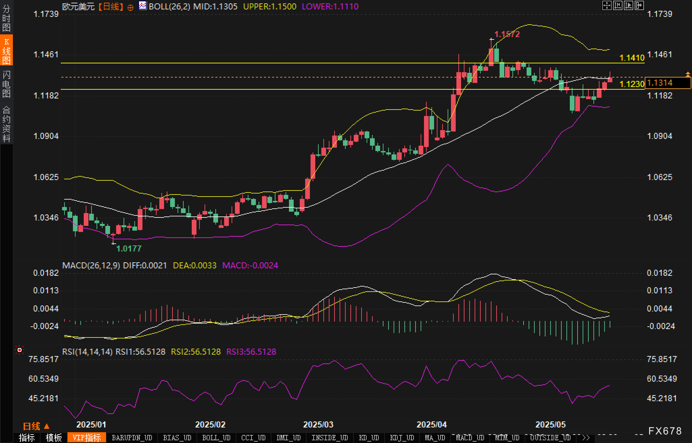The width and height of the screenshot is (692, 443).
Task: Select the KDJ_UD indicator
Action: [402, 438]
